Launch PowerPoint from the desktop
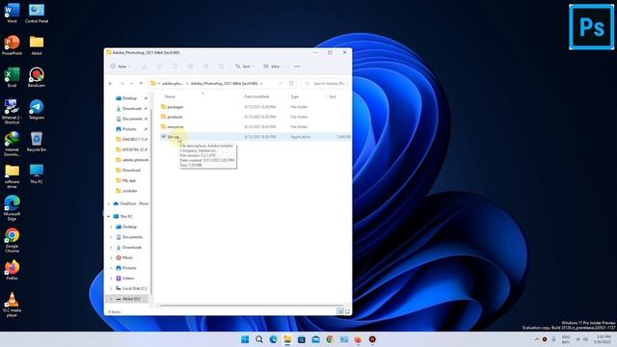The image size is (617, 347). (x=12, y=45)
